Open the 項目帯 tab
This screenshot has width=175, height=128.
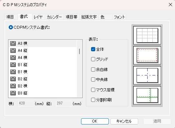point(72,17)
